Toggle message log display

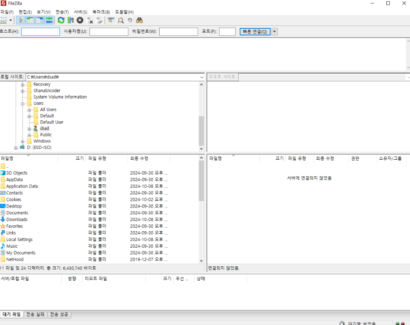coord(21,20)
